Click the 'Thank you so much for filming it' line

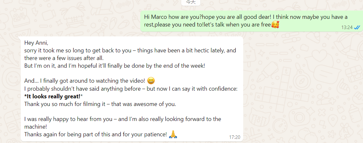pyautogui.click(x=100, y=104)
